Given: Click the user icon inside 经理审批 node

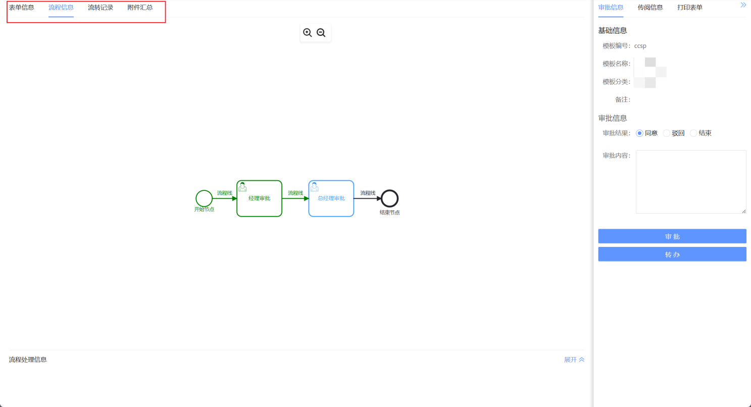Looking at the screenshot, I should [243, 185].
